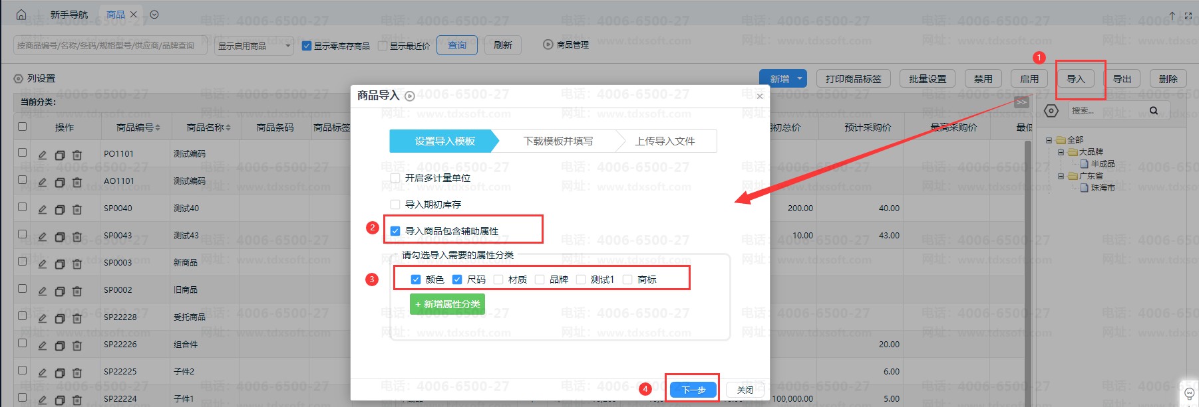Collapse the 大品牌 tree folder
Viewport: 1199px width, 407px height.
point(1061,152)
